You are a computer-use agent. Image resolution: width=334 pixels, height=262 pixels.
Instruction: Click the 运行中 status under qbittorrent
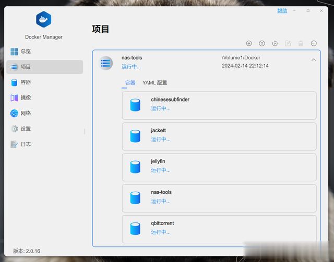(161, 232)
